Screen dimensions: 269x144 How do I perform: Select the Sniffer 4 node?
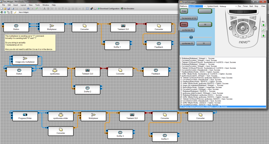tap(165, 137)
